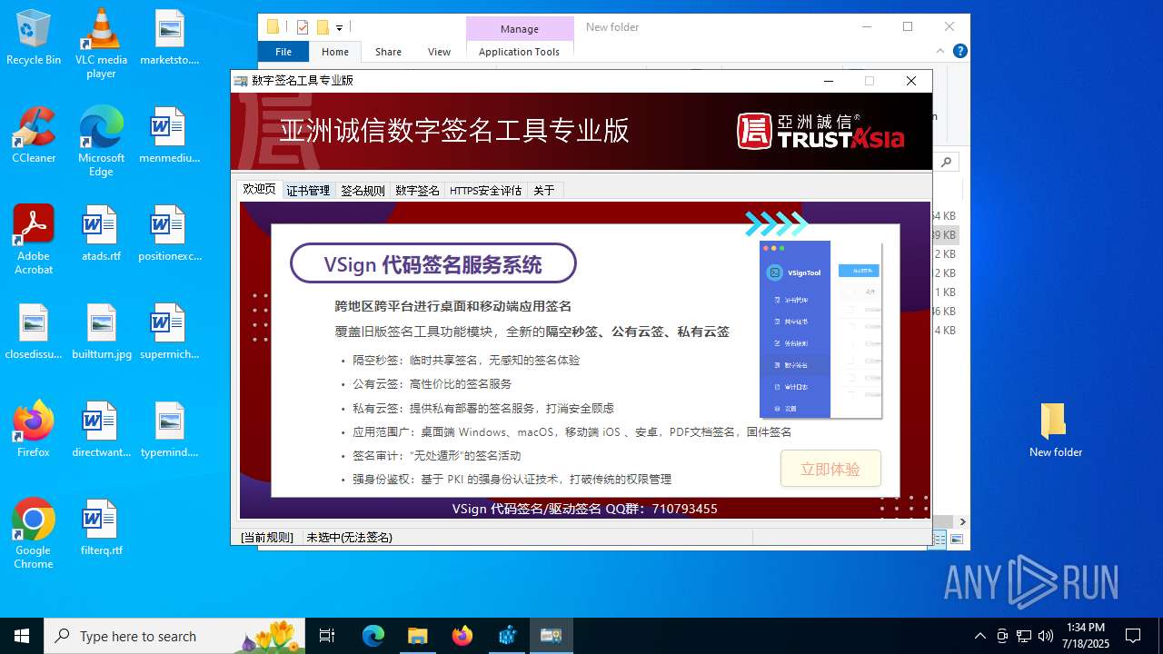Open File menu in Explorer window

(x=283, y=52)
